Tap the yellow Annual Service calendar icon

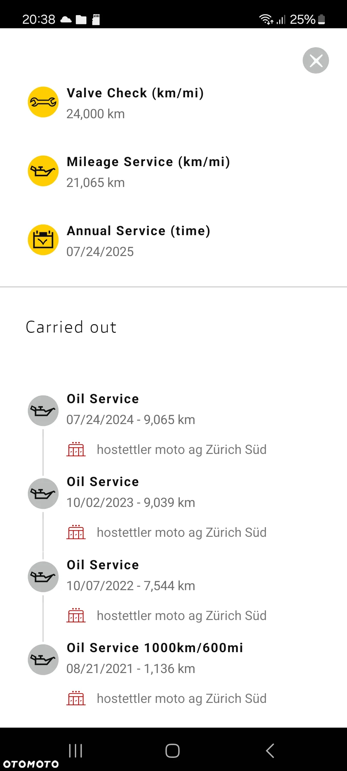click(43, 240)
